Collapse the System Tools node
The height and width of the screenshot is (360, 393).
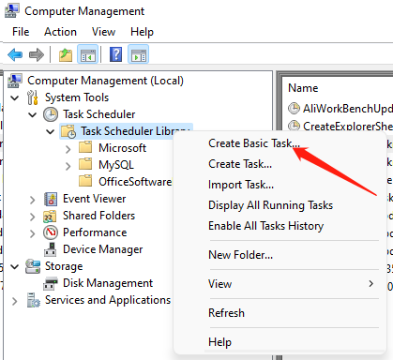(x=15, y=97)
